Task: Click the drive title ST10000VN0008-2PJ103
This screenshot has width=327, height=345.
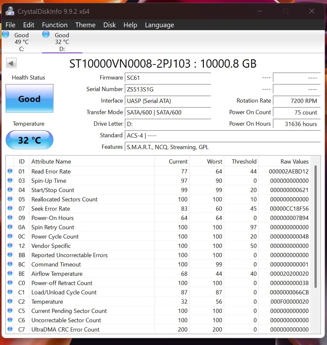Action: (x=130, y=63)
